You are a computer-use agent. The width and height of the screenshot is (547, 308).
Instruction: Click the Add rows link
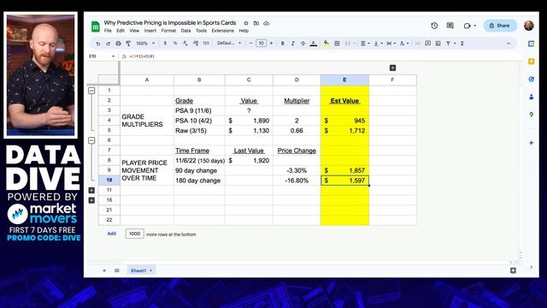coord(112,234)
